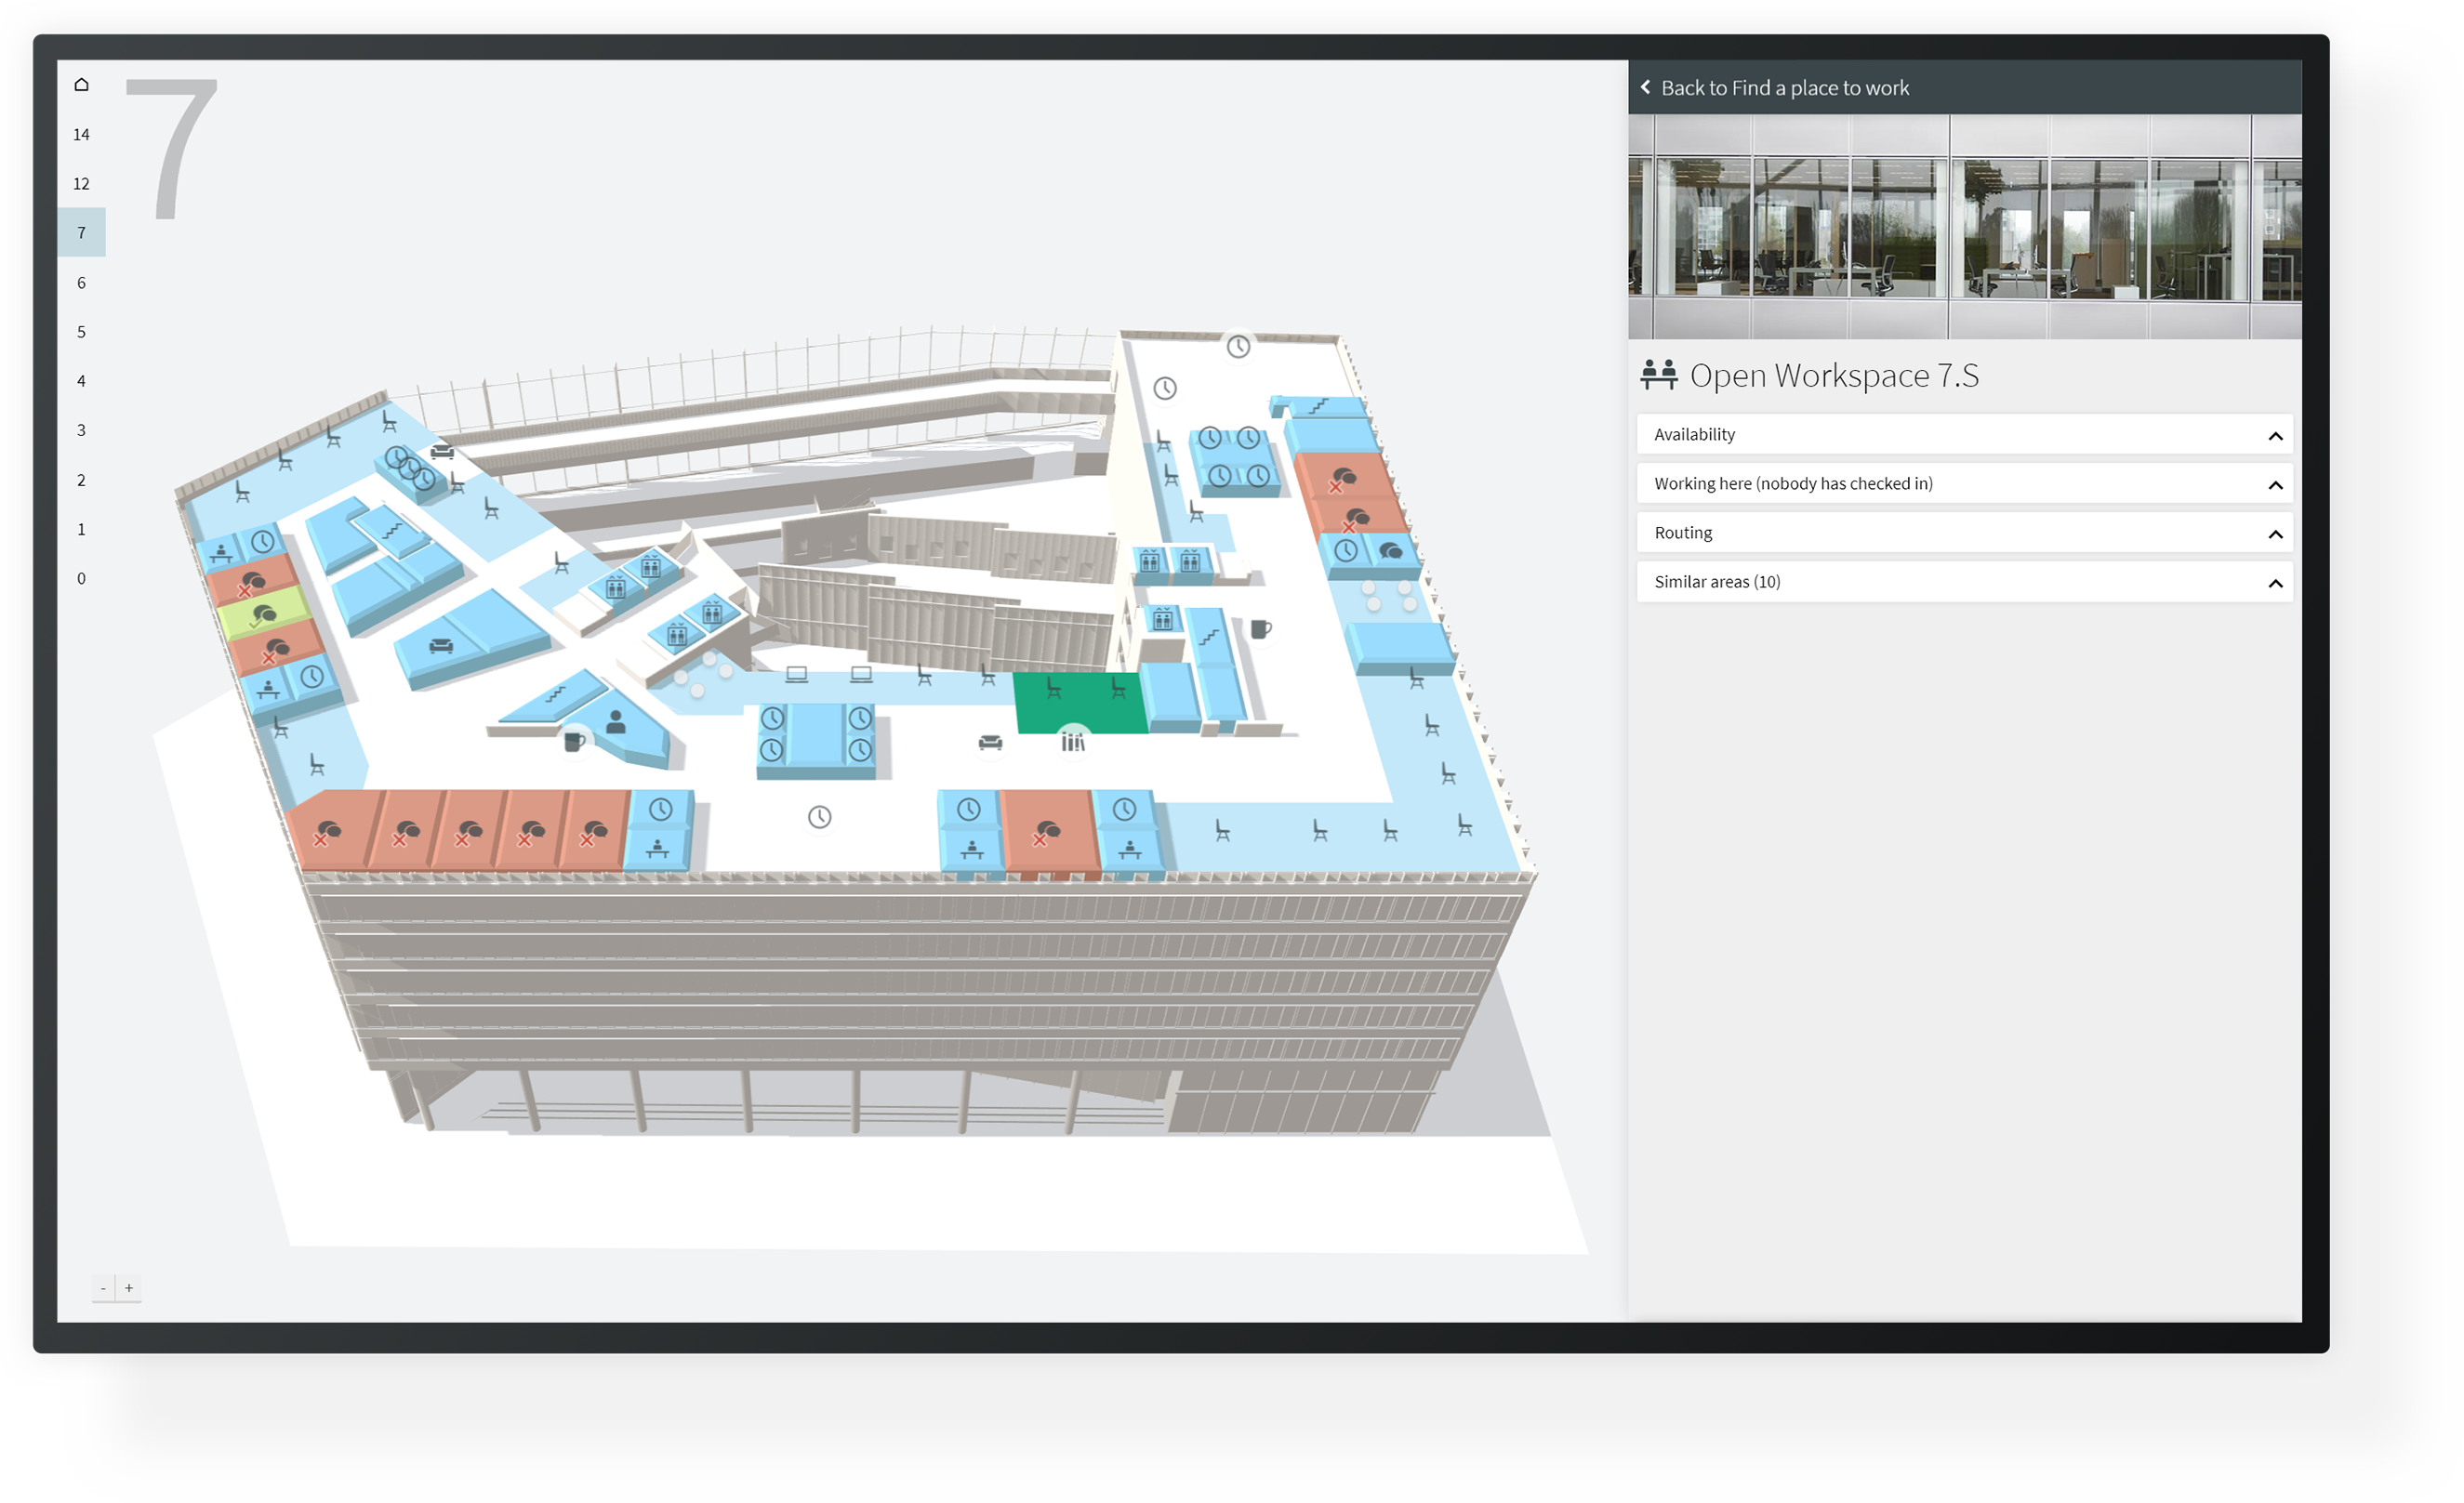Click the home icon above floor list
Image resolution: width=2464 pixels, height=1503 pixels.
point(81,85)
